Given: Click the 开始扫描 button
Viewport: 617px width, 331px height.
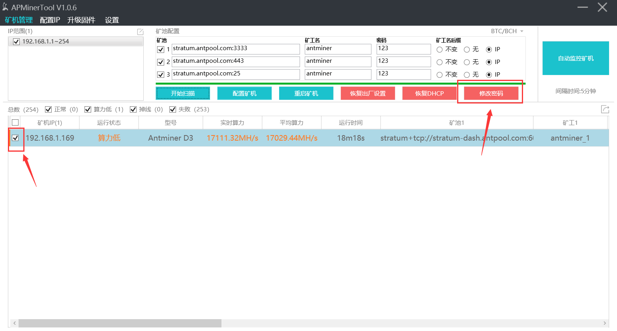Looking at the screenshot, I should pos(183,94).
